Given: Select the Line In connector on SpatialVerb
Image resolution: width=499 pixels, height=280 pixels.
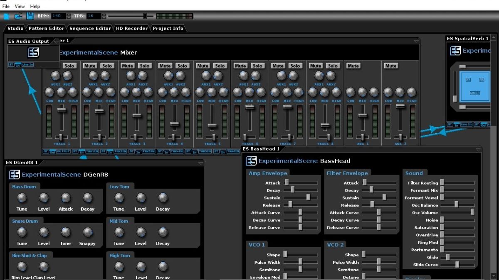Looking at the screenshot, I should pyautogui.click(x=466, y=124).
